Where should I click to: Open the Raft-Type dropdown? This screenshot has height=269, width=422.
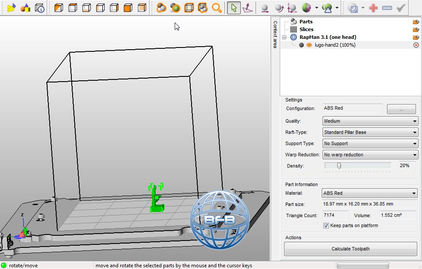[370, 132]
